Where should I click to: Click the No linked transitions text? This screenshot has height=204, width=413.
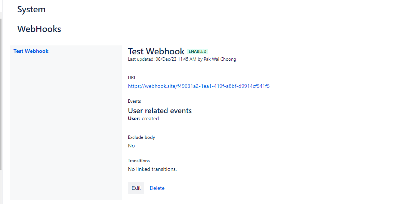[x=152, y=169]
